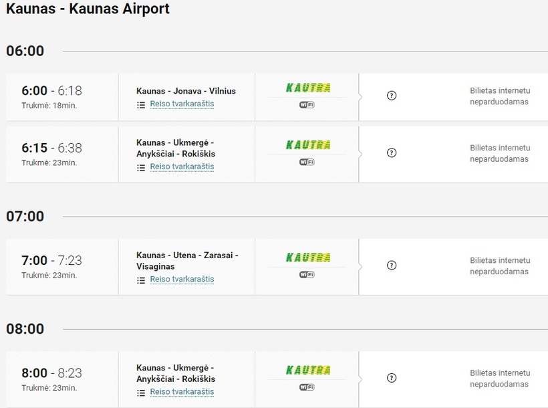Select the Kaunas - Jonava - Vilnius route title
Screen dimensions: 548x408
(x=186, y=91)
